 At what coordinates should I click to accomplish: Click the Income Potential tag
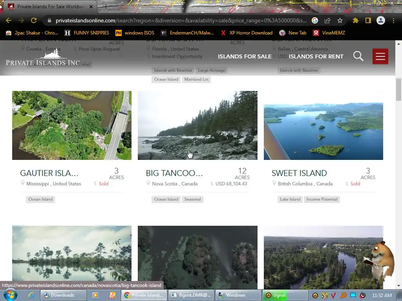322,199
